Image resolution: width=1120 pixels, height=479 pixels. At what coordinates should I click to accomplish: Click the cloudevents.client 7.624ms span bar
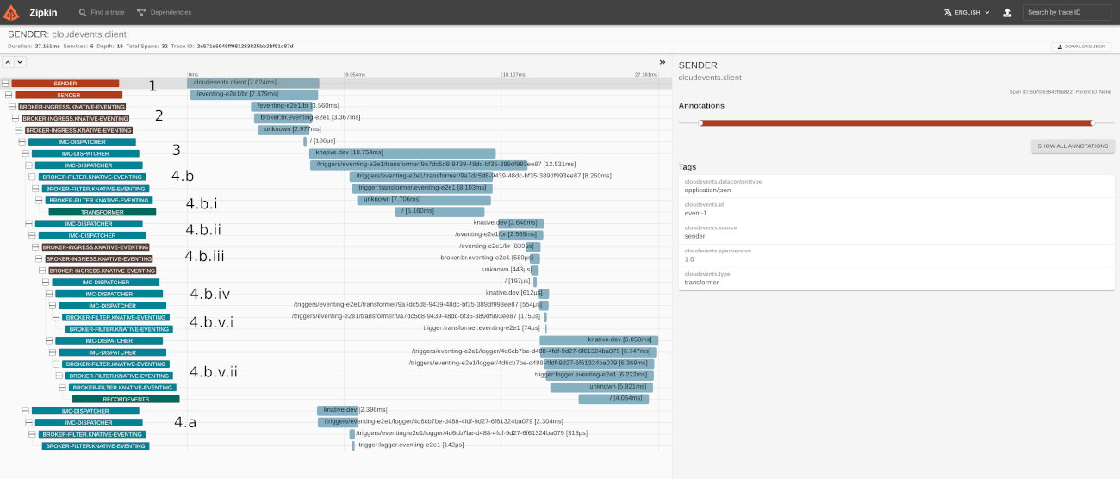pyautogui.click(x=252, y=83)
